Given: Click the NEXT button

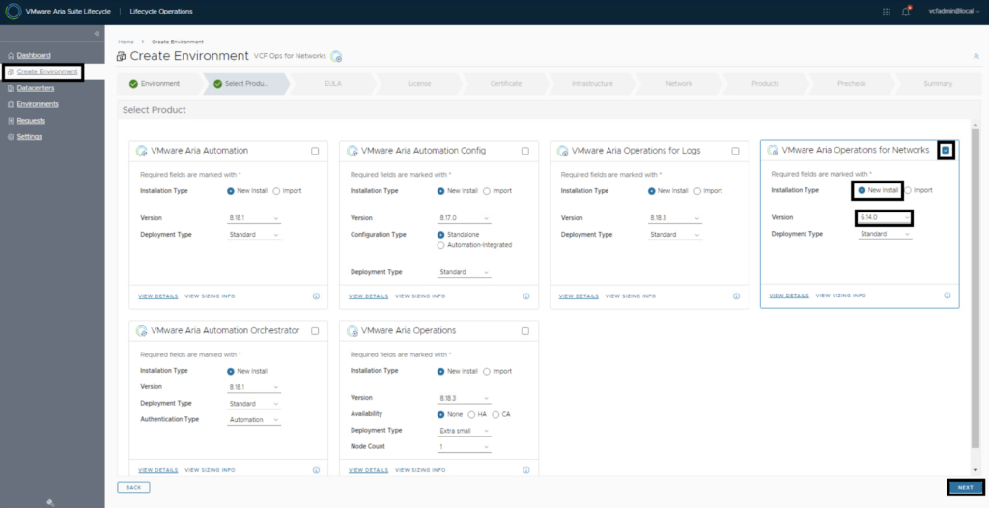Looking at the screenshot, I should pos(965,488).
